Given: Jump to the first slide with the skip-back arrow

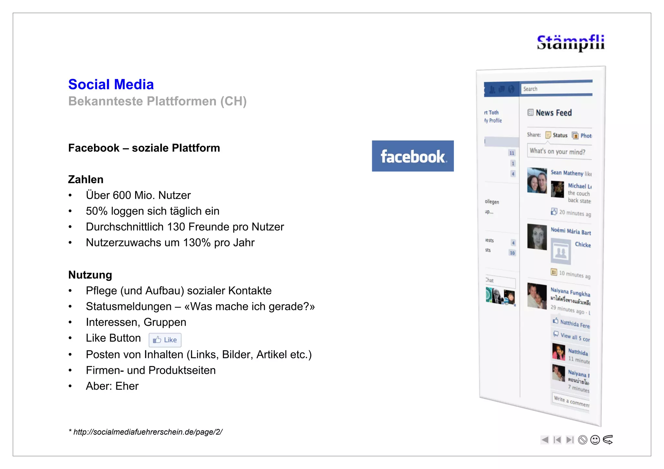Looking at the screenshot, I should pos(557,440).
